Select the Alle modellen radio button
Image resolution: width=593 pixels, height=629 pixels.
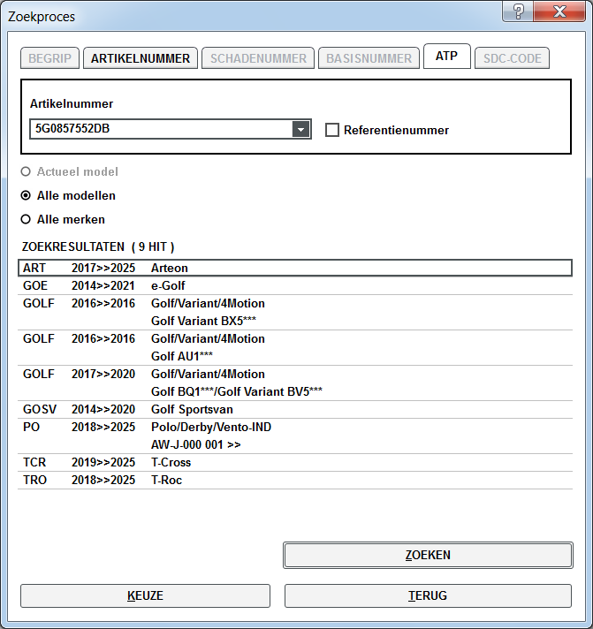[26, 195]
